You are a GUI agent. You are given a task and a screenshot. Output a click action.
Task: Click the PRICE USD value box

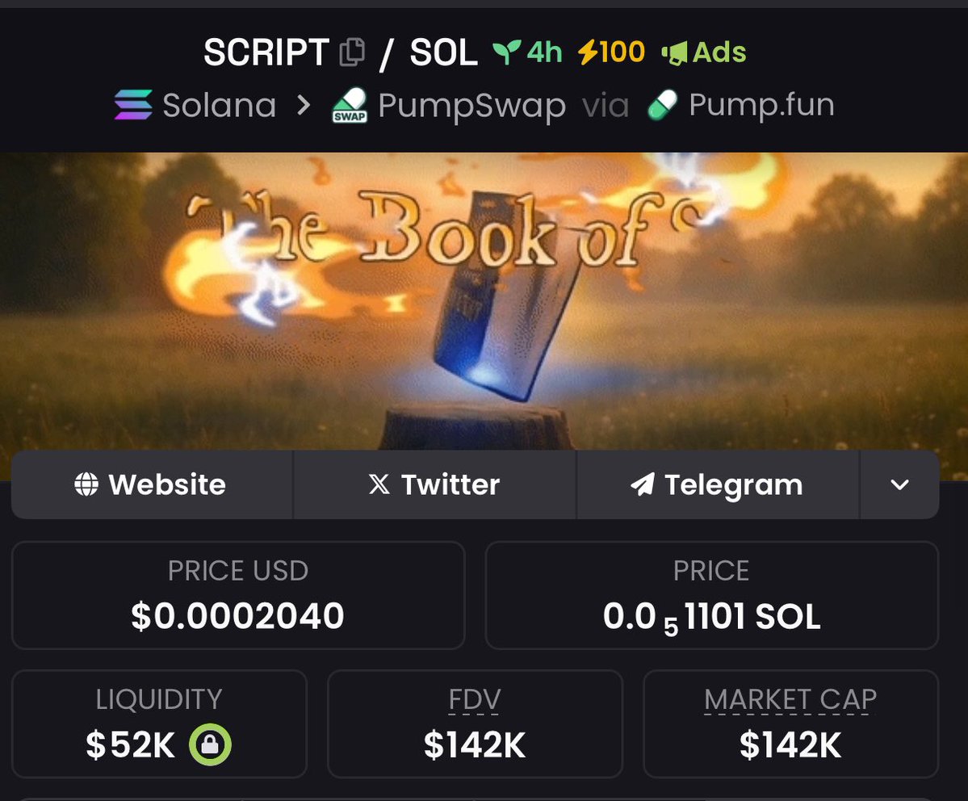pyautogui.click(x=238, y=595)
